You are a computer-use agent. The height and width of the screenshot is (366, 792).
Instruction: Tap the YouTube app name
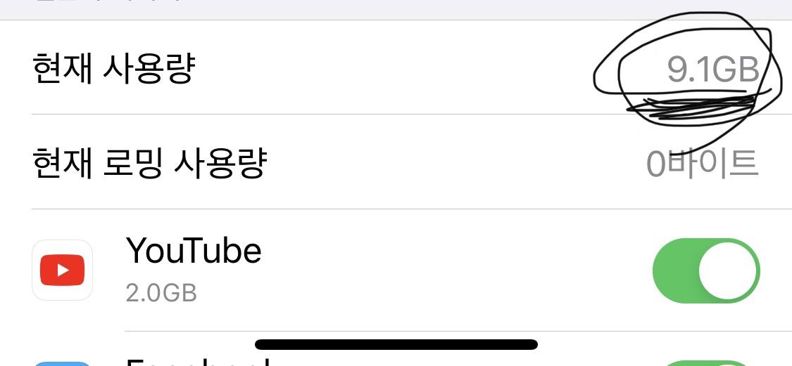coord(194,251)
